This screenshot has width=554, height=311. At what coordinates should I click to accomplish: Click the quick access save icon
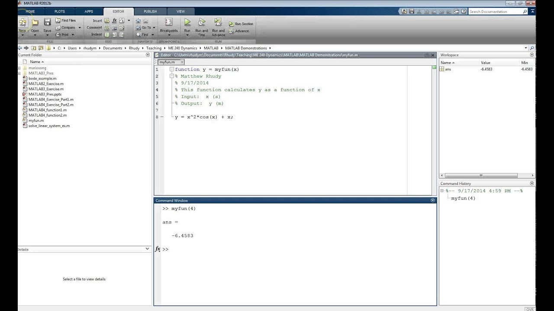(412, 12)
